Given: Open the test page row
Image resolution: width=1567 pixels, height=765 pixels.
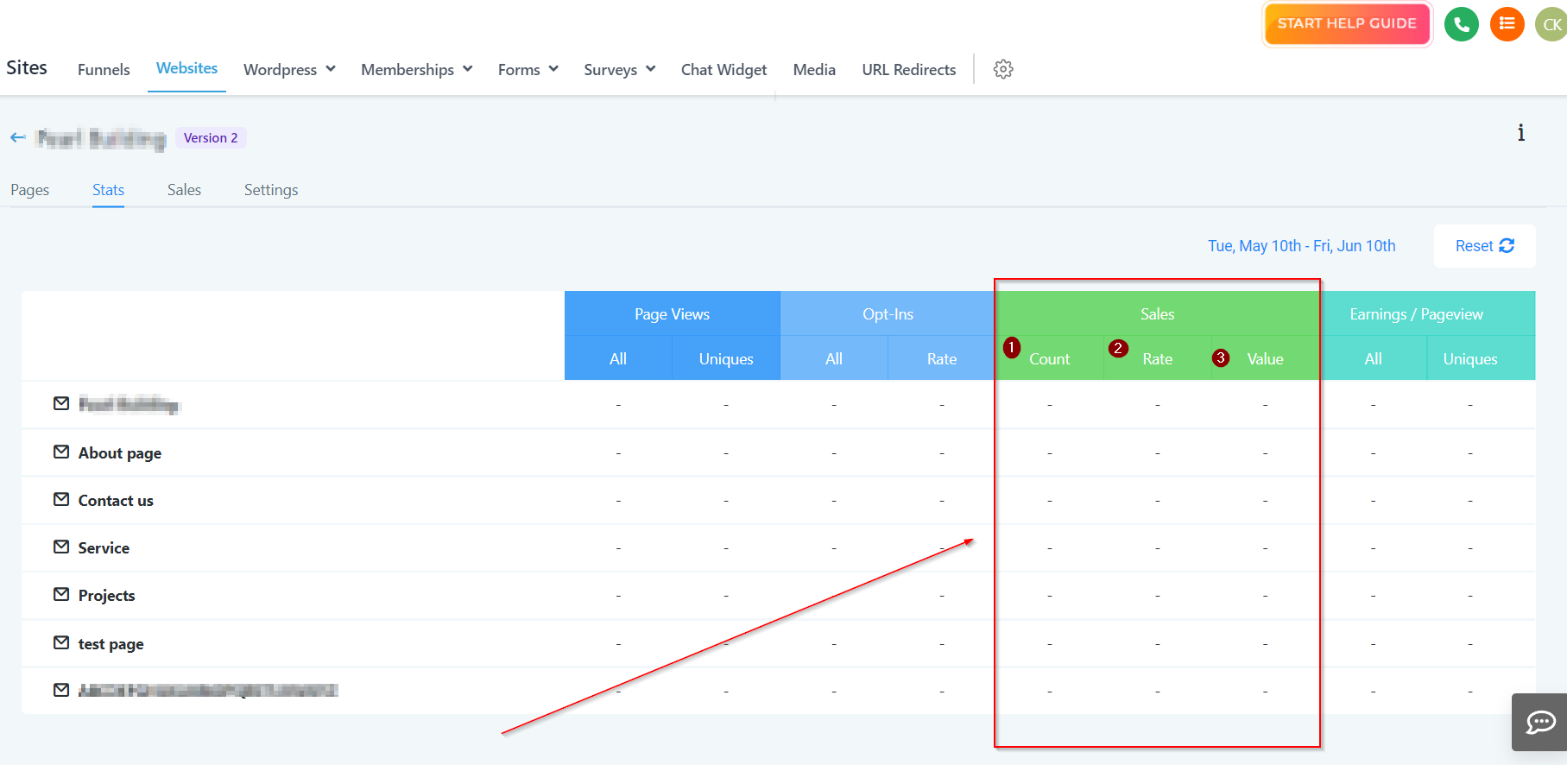Looking at the screenshot, I should (x=111, y=644).
